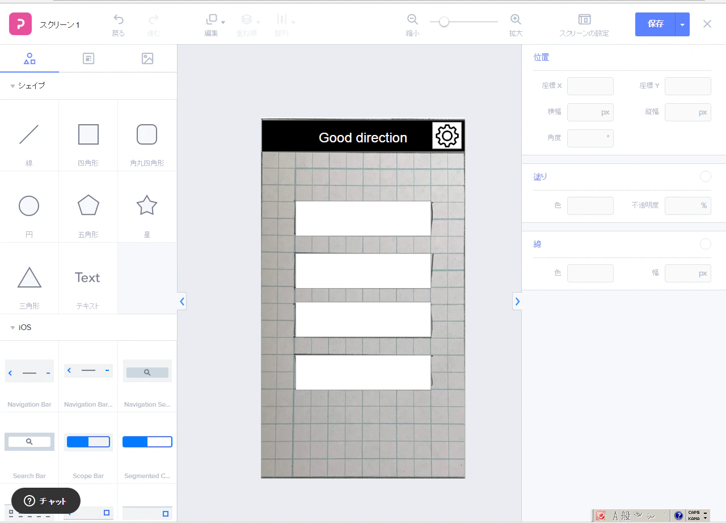
Task: Select the Good direction title text
Action: [363, 138]
